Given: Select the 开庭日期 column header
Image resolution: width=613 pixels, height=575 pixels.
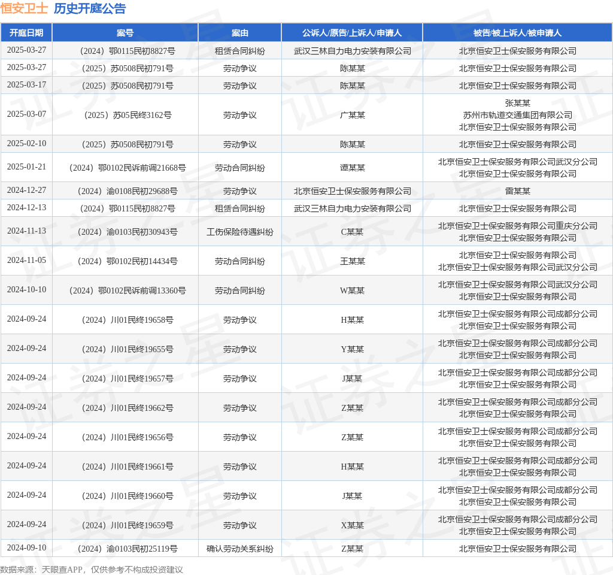Looking at the screenshot, I should tap(26, 33).
